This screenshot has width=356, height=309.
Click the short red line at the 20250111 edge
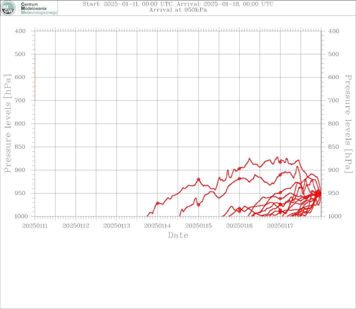pyautogui.click(x=35, y=77)
